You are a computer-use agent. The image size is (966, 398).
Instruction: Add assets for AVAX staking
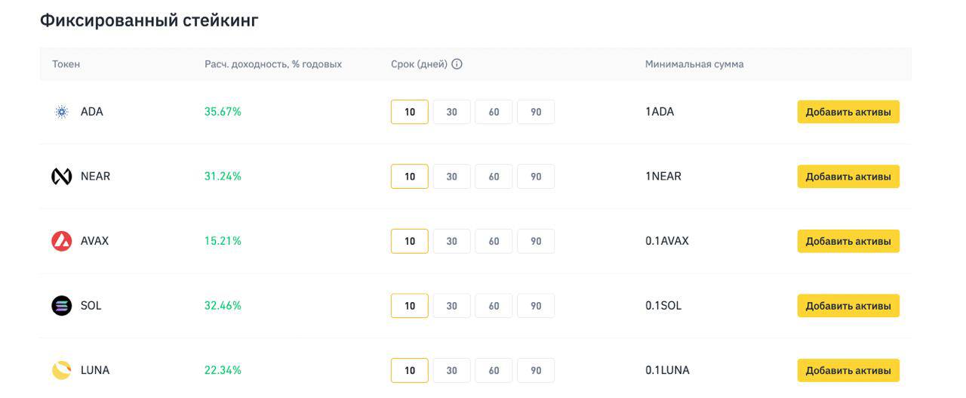[848, 241]
